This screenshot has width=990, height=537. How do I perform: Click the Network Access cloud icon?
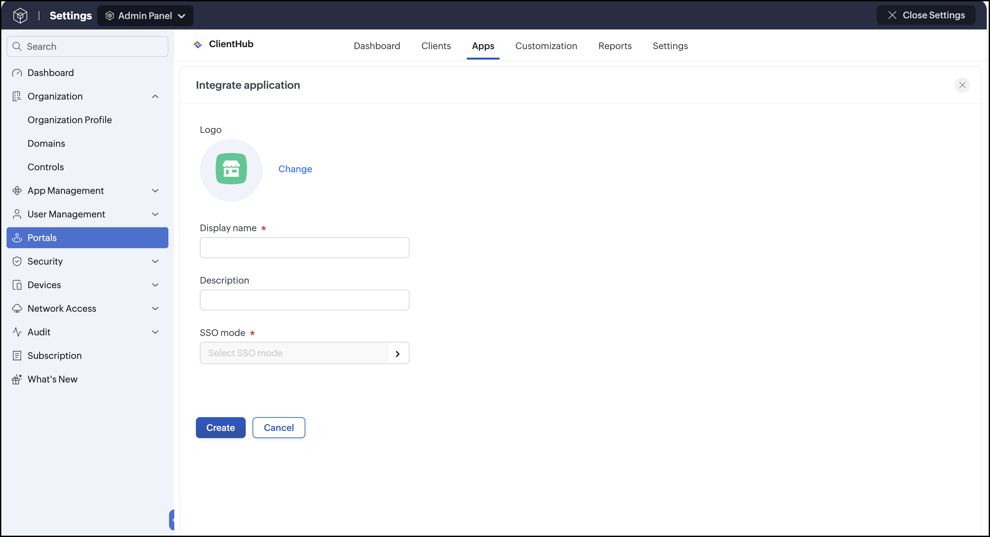(x=17, y=308)
